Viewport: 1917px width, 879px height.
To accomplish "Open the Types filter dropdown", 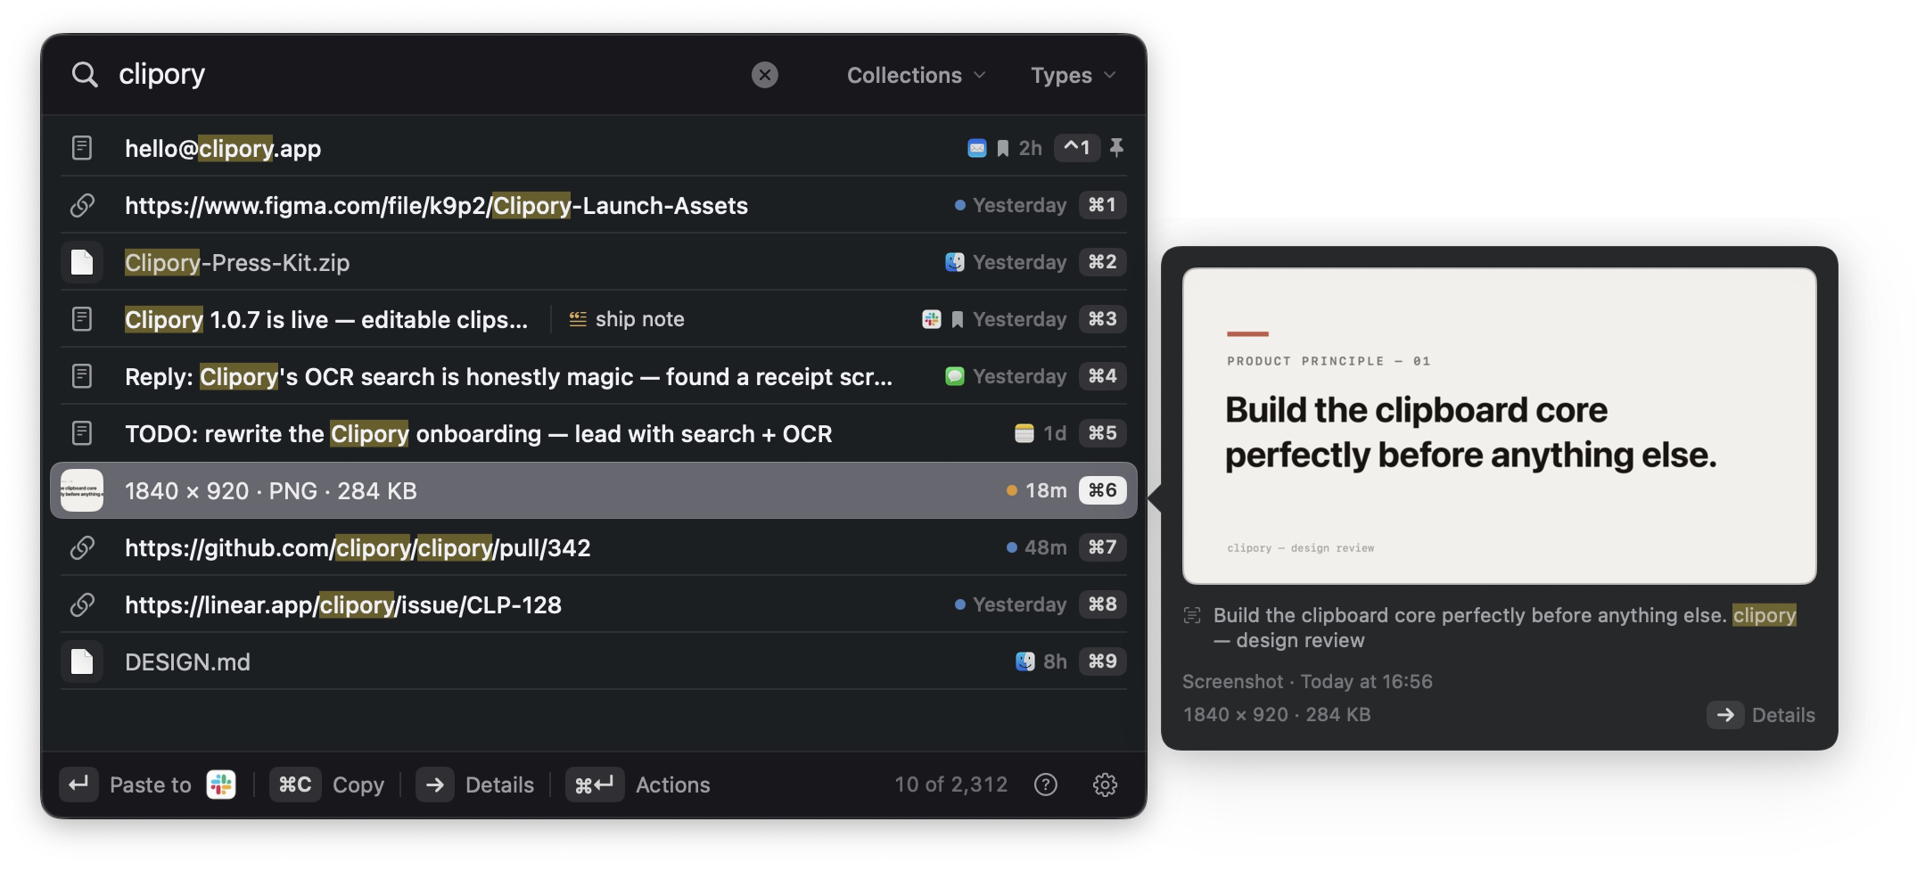I will pyautogui.click(x=1073, y=76).
